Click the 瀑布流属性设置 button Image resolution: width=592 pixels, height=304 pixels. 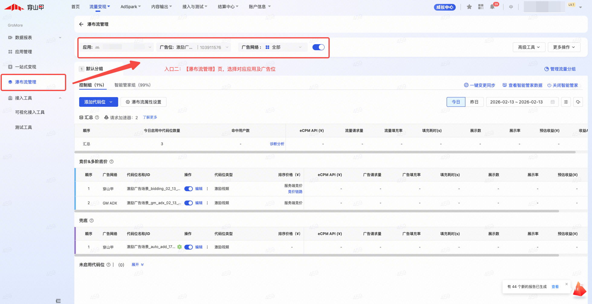144,102
